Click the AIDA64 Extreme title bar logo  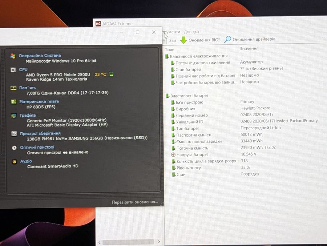coord(98,24)
